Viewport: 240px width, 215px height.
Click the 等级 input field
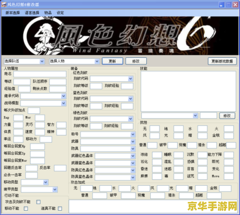[22, 82]
